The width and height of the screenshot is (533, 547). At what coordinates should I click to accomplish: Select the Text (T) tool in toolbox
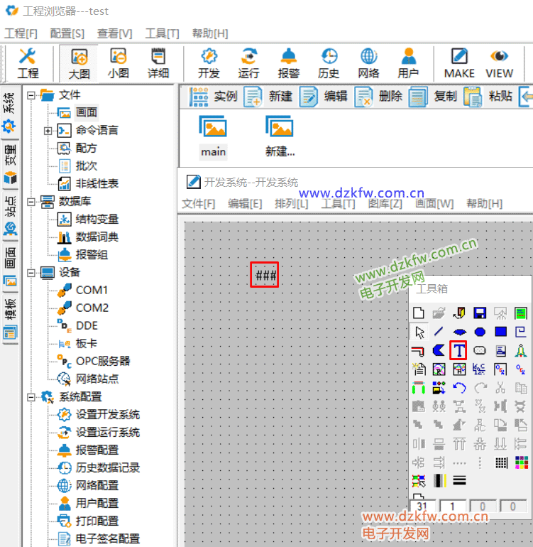[x=459, y=350]
